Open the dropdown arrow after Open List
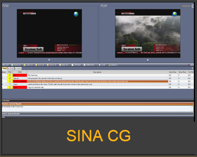197x157 pixels. 22,65
